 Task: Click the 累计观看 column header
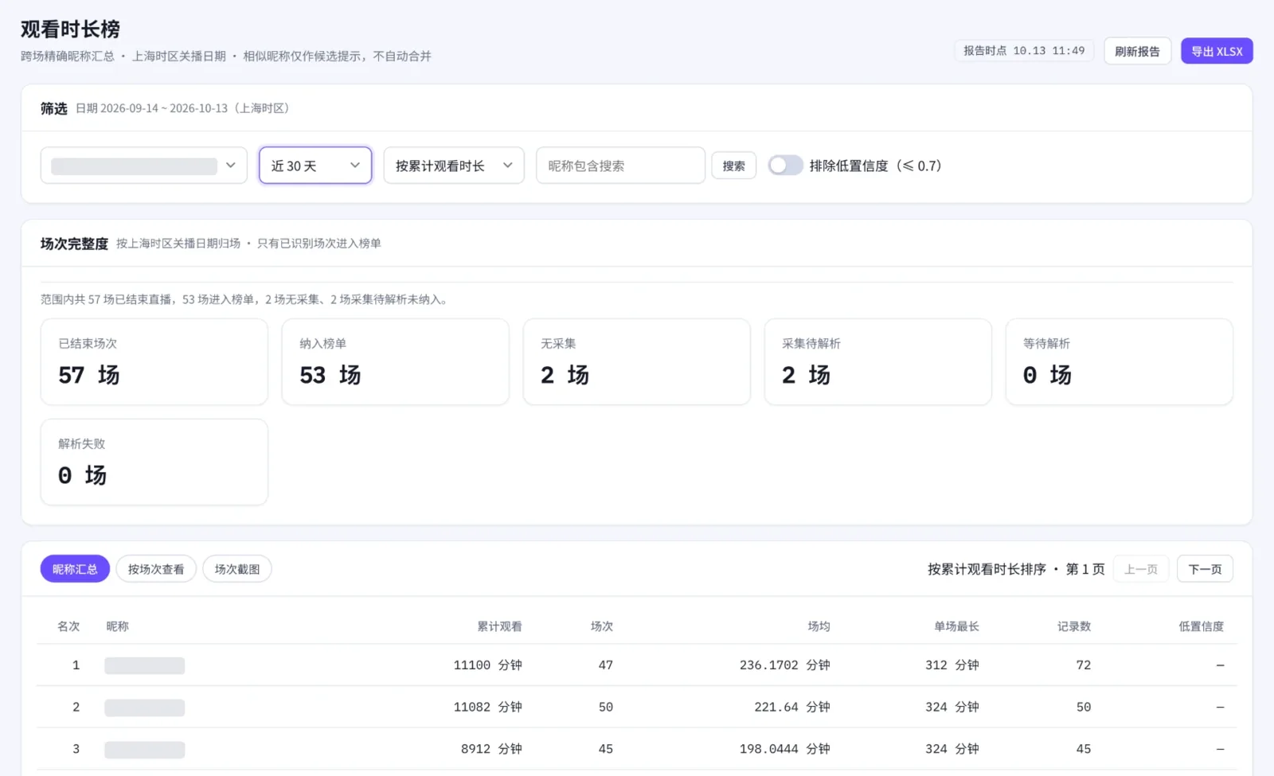click(x=499, y=626)
